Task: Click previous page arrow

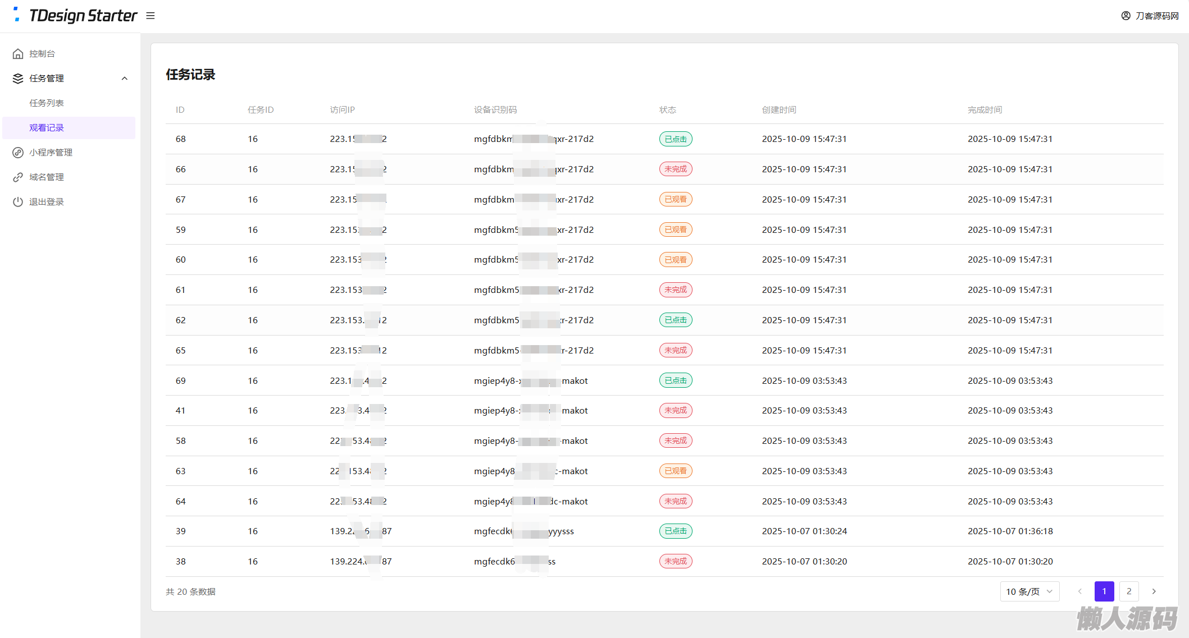Action: point(1079,591)
